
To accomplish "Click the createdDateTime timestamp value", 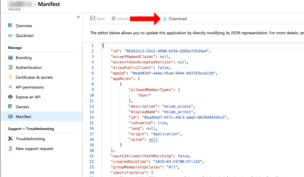I will click(x=177, y=162).
